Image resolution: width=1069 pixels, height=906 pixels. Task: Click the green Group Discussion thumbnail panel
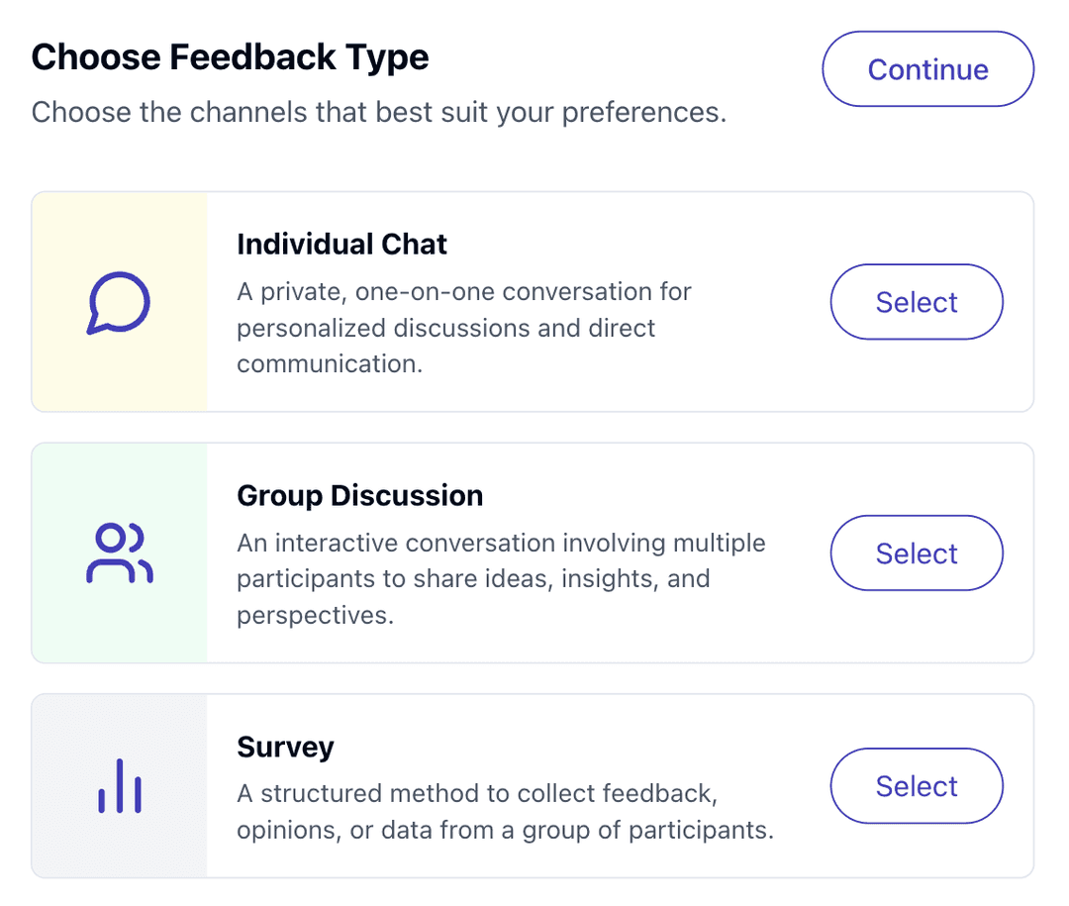[120, 553]
